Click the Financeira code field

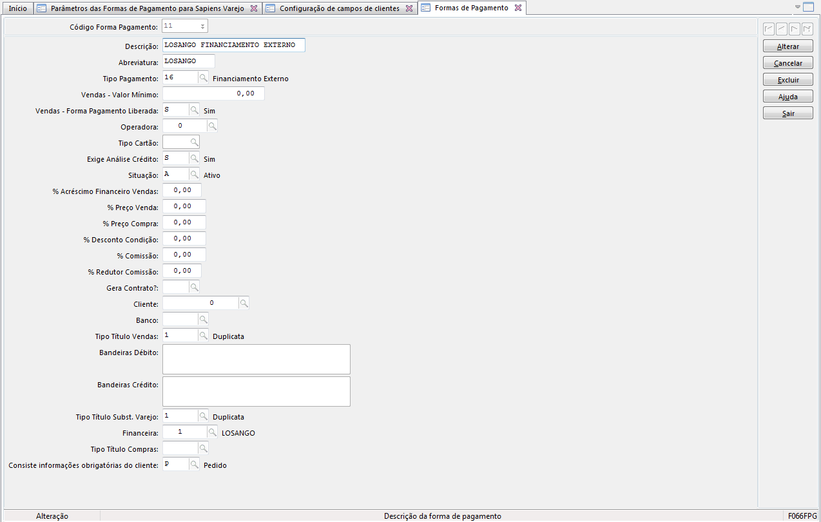[x=184, y=432]
